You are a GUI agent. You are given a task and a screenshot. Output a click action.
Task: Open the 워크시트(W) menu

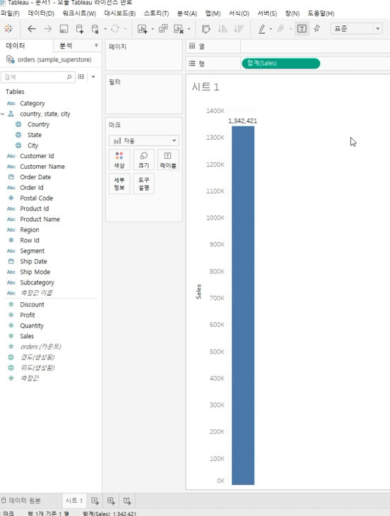pos(79,13)
